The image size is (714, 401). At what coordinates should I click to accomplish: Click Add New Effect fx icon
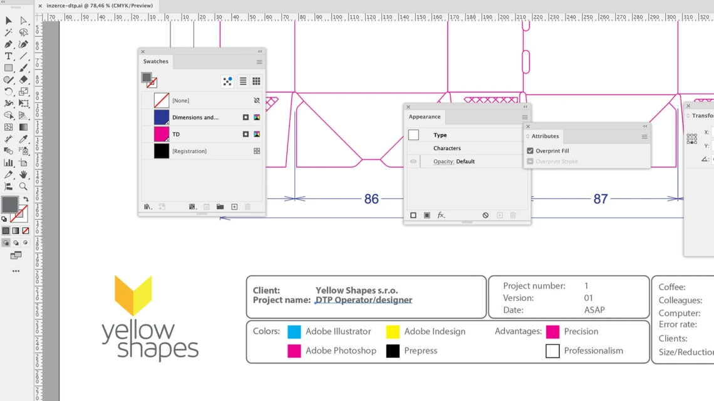pos(441,215)
